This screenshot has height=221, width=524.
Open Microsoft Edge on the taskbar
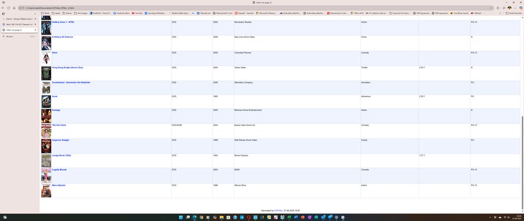point(194,217)
